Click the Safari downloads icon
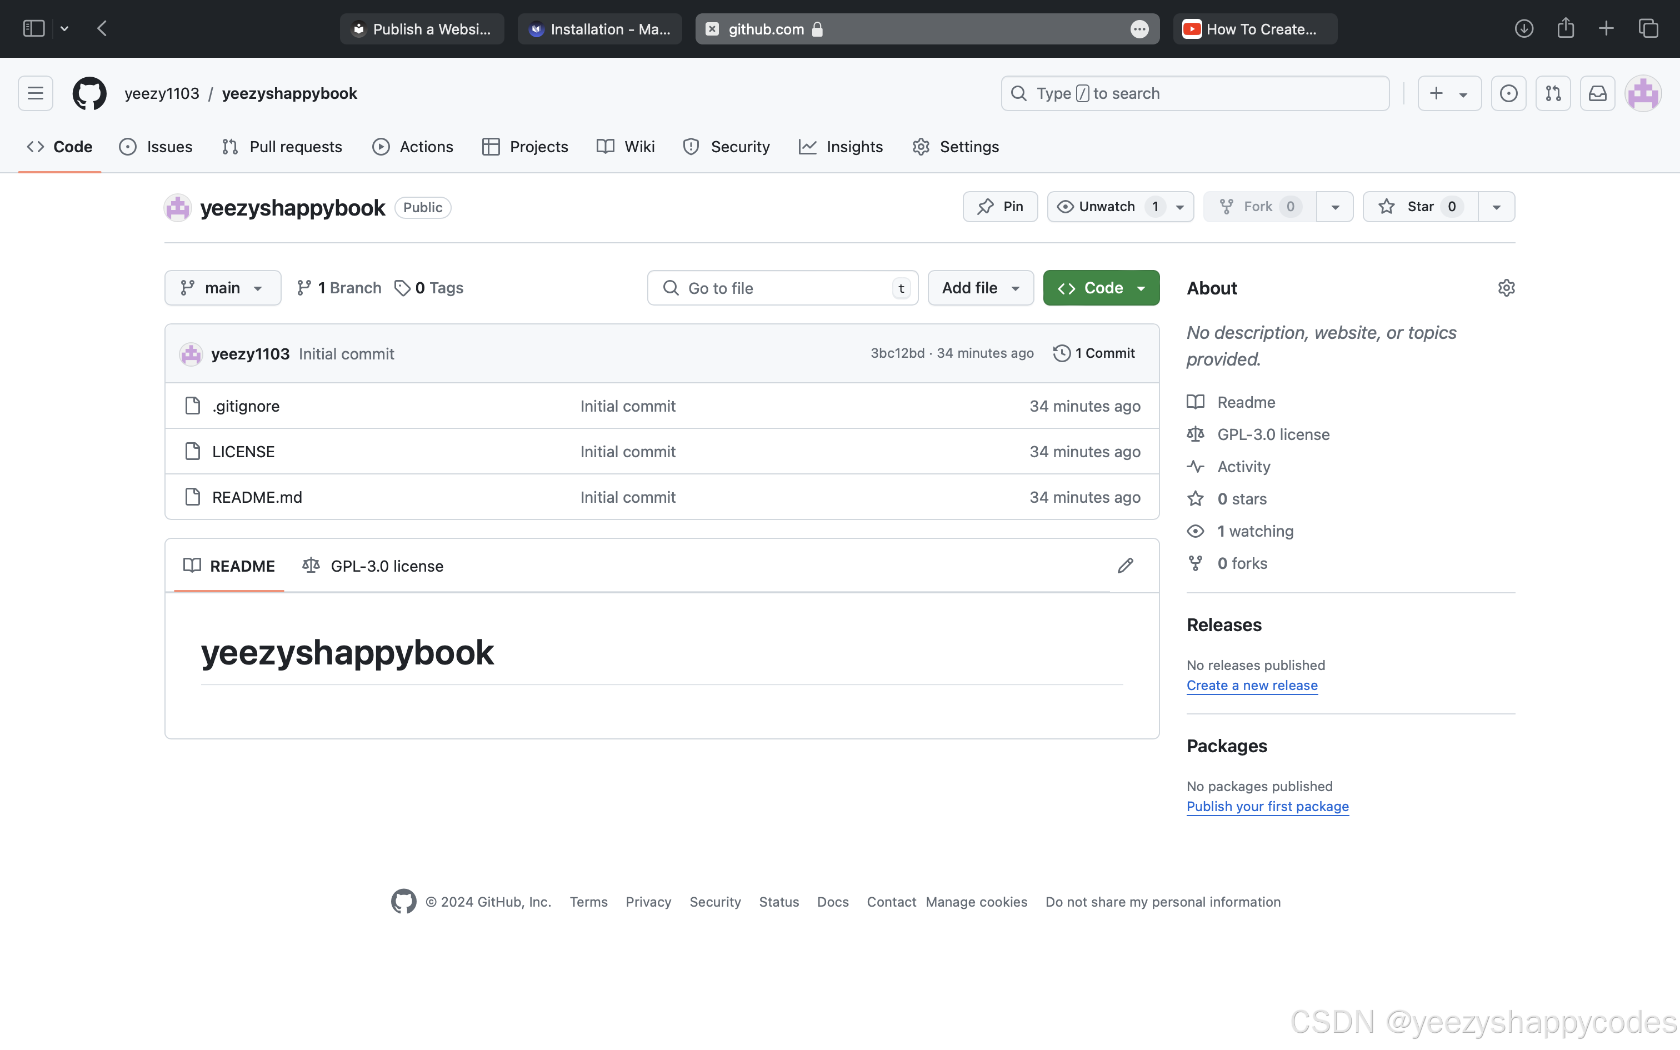The height and width of the screenshot is (1050, 1680). [x=1524, y=28]
